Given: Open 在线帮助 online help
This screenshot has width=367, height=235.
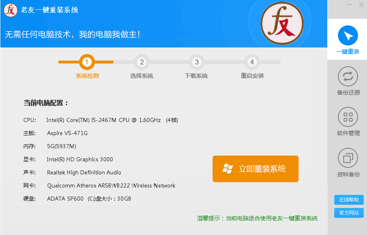Looking at the screenshot, I should point(349,200).
